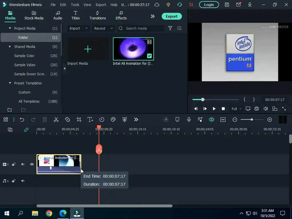Collapse the media side panel arrow
Screen dimensions: 292x219
click(x=64, y=68)
